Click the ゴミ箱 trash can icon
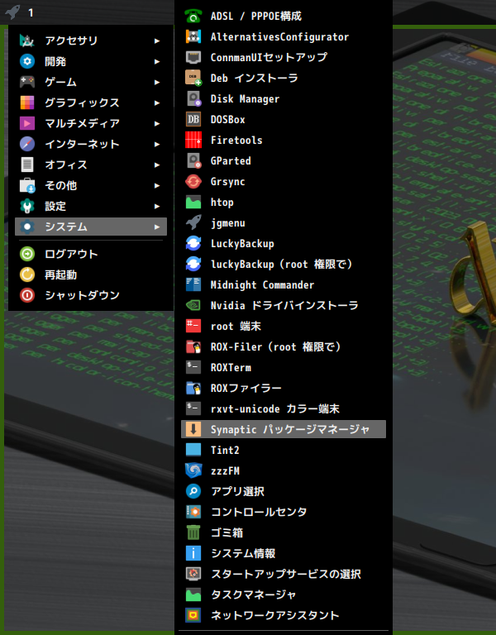Screen dimensions: 496x635 (x=193, y=532)
